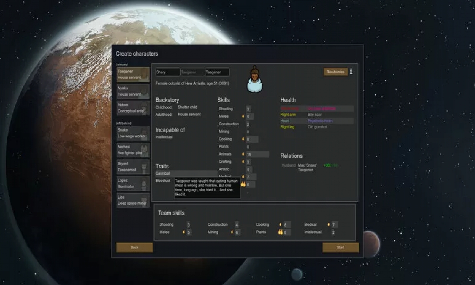
Task: Click the Prosthetic heart health entry
Action: pos(317,121)
